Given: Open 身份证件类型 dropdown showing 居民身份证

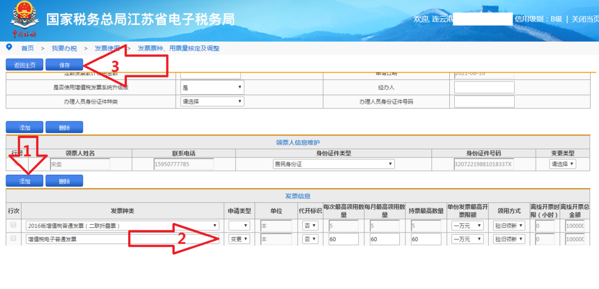Looking at the screenshot, I should [x=333, y=164].
